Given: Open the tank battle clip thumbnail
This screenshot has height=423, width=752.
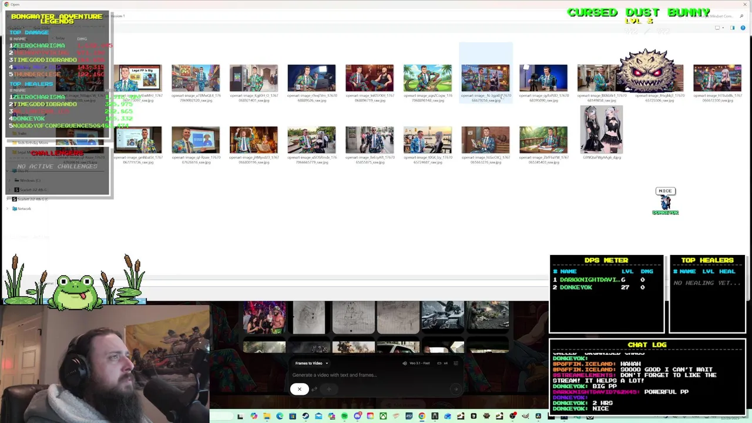Looking at the screenshot, I should [442, 317].
